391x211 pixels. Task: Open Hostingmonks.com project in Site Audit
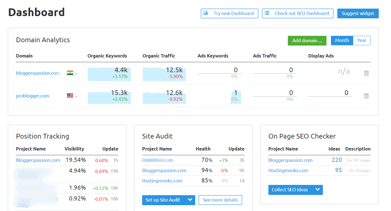[x=162, y=181]
